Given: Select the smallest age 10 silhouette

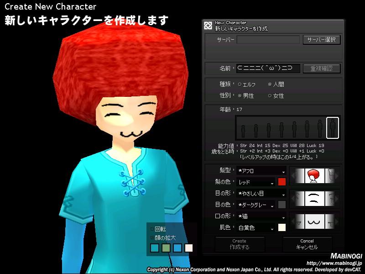Looking at the screenshot, I should tap(243, 131).
